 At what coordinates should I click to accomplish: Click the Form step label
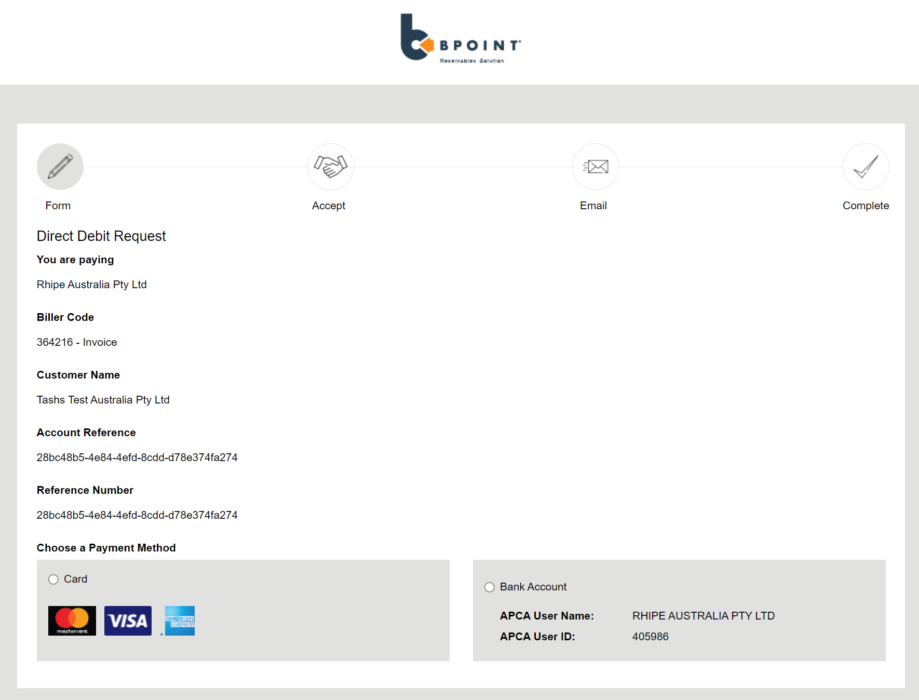point(58,206)
